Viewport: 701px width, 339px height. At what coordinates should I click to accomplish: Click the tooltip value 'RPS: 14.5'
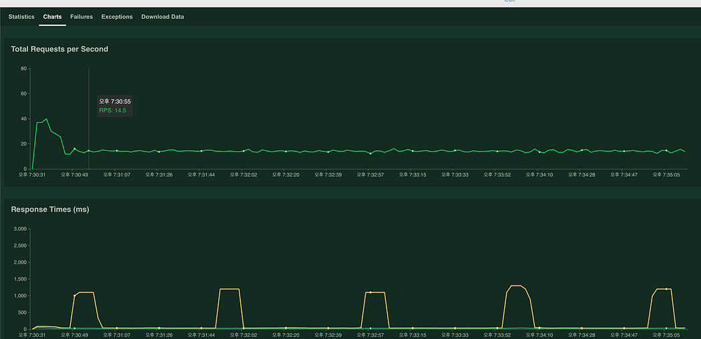113,110
